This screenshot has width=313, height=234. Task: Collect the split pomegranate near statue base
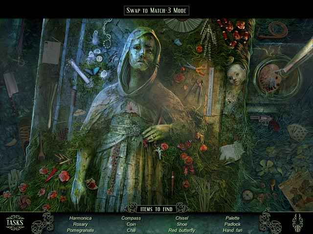91,184
